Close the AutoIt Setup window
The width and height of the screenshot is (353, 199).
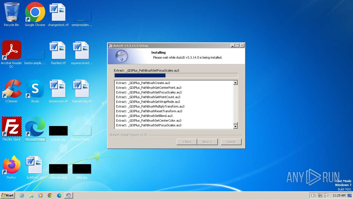pos(242,46)
